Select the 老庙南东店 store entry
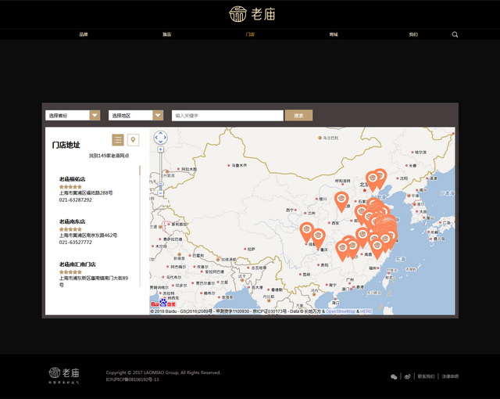This screenshot has height=399, width=500. [x=72, y=221]
